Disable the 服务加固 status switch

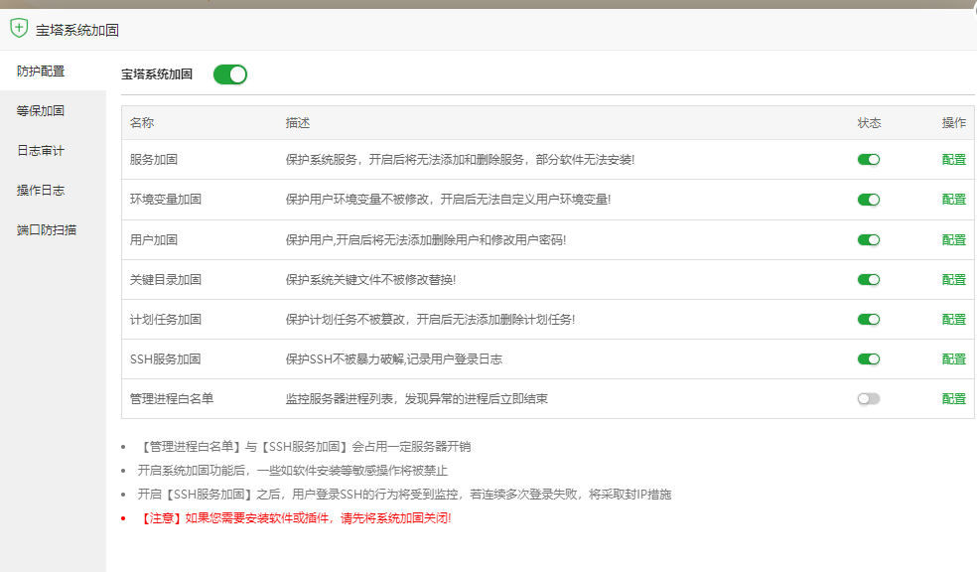[x=869, y=160]
